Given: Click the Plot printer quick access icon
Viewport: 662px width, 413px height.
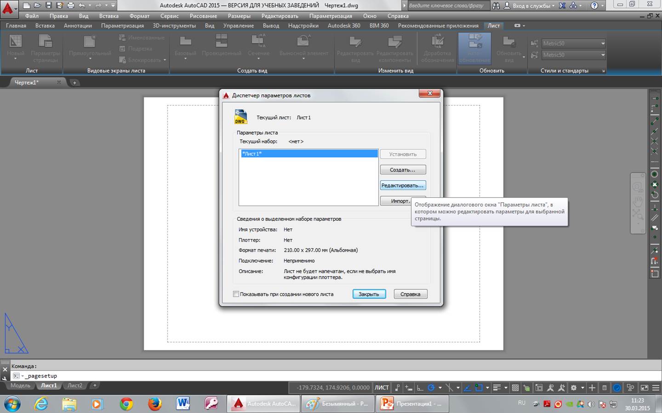Looking at the screenshot, I should (70, 6).
